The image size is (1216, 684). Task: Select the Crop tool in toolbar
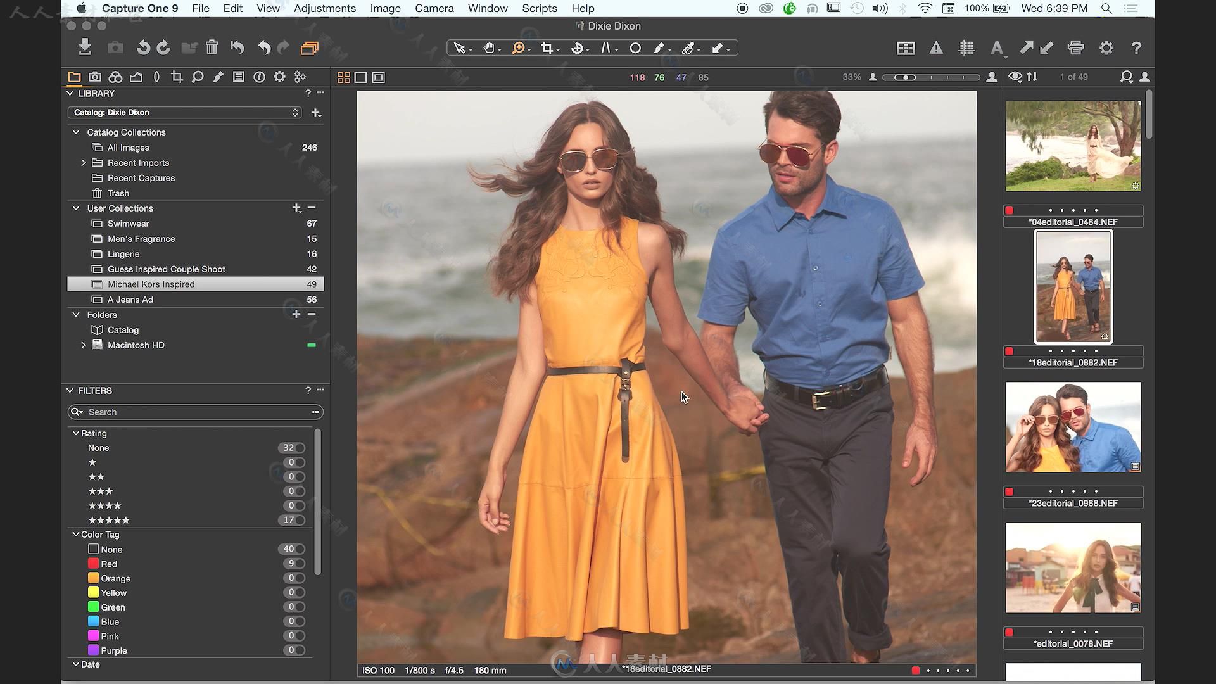(547, 47)
